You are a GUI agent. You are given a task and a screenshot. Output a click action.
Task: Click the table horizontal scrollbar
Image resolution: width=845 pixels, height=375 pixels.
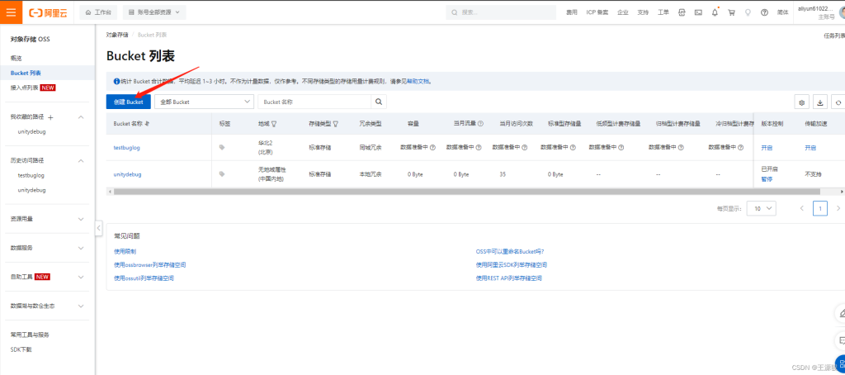tap(467, 192)
